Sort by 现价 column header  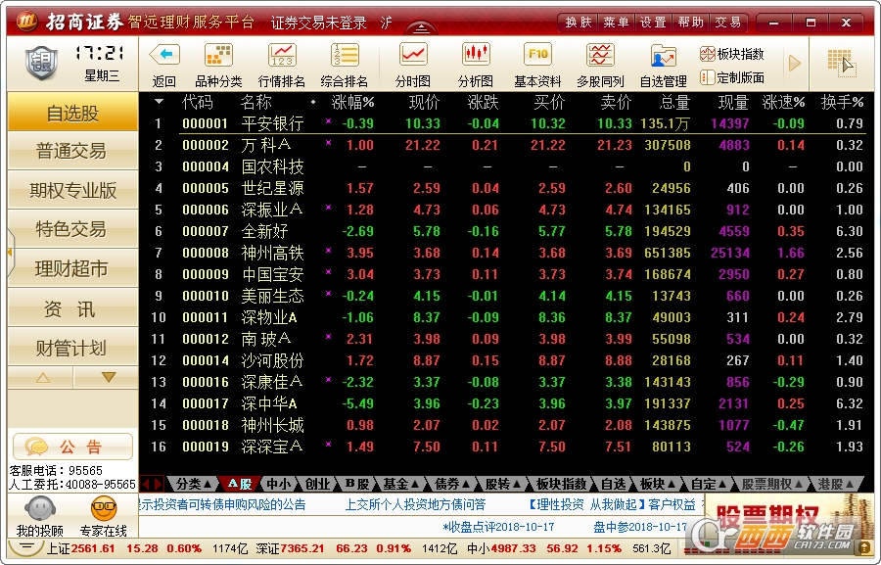coord(424,102)
